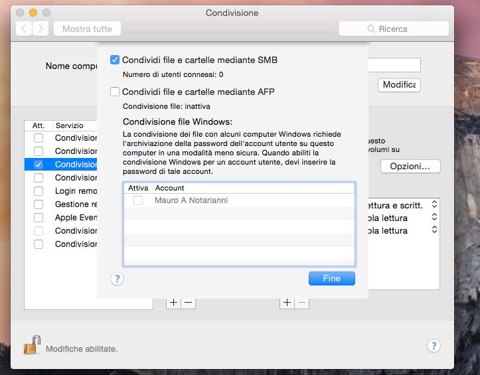480x375 pixels.
Task: Toggle the second Condivisione service checkbox
Action: pos(39,151)
